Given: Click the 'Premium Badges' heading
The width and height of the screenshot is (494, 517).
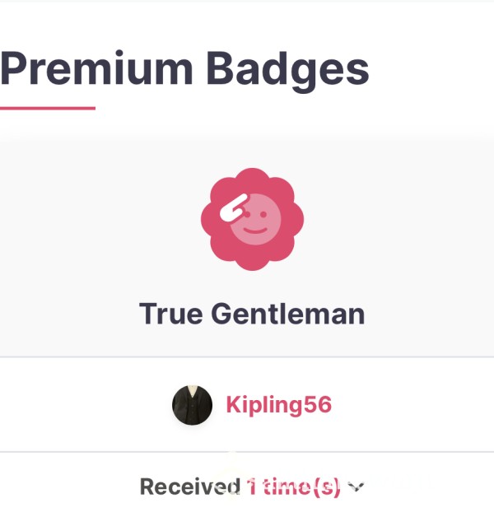Looking at the screenshot, I should coord(184,70).
